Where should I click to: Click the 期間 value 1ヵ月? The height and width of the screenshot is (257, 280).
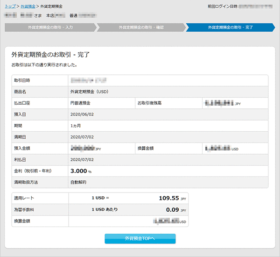pyautogui.click(x=76, y=126)
